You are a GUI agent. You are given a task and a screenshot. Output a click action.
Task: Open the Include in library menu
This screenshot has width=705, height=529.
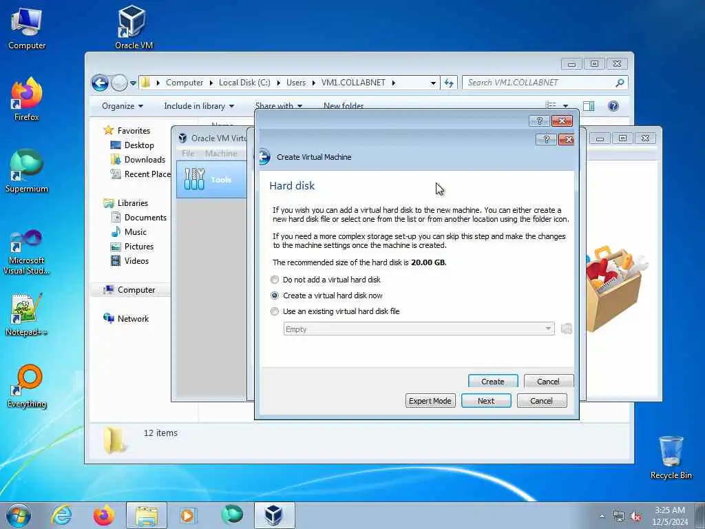point(199,106)
